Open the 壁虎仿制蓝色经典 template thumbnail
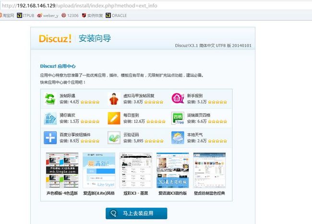The height and width of the screenshot is (224, 312). [209, 170]
